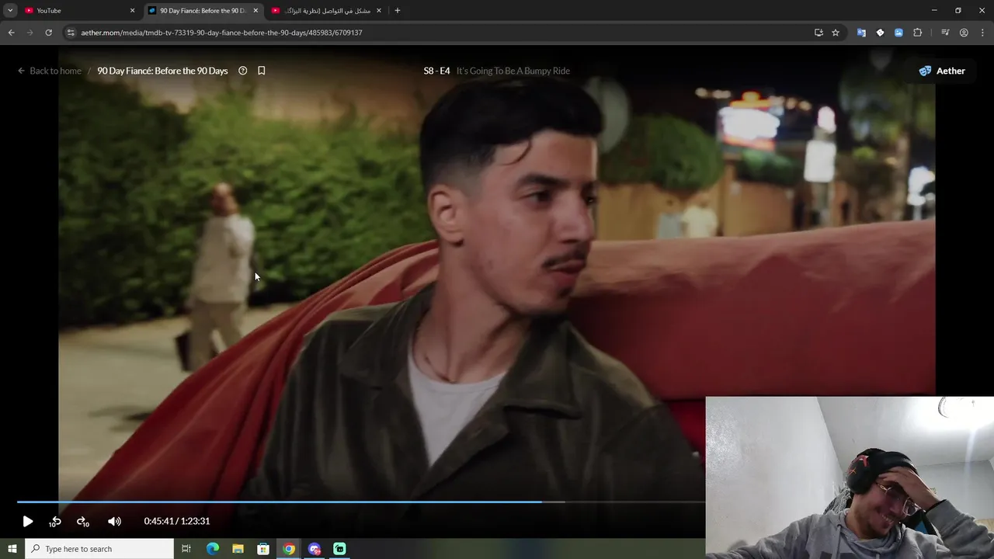This screenshot has width=994, height=559.
Task: Open Microsoft Store from taskbar
Action: (263, 549)
